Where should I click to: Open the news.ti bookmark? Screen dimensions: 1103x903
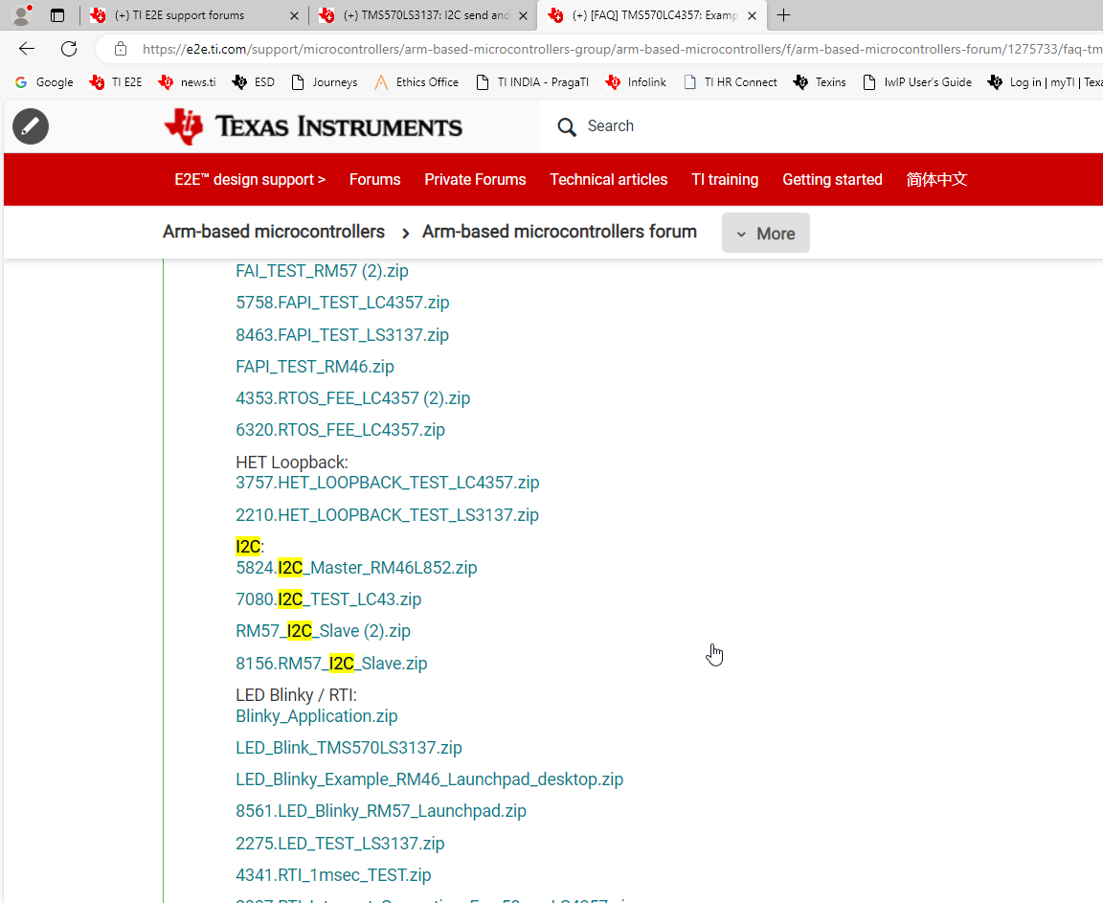tap(187, 82)
